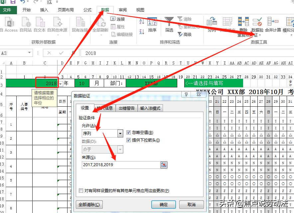Expand Data Validation ribbon dropdown arrow
This screenshot has width=294, height=213.
coord(260,35)
